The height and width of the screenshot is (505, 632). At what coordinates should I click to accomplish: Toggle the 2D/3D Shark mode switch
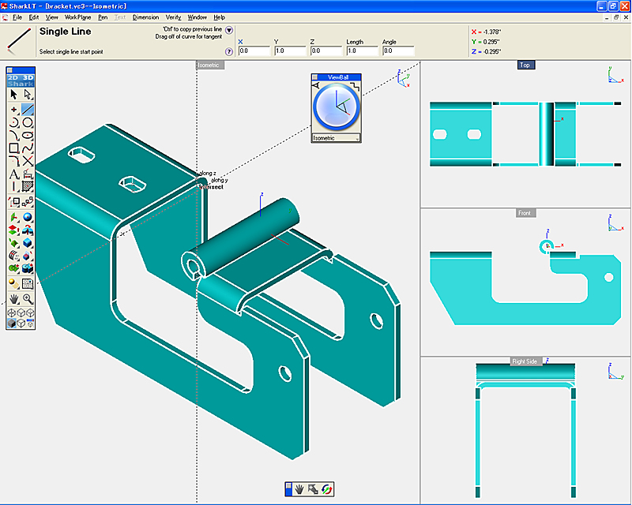tap(21, 80)
